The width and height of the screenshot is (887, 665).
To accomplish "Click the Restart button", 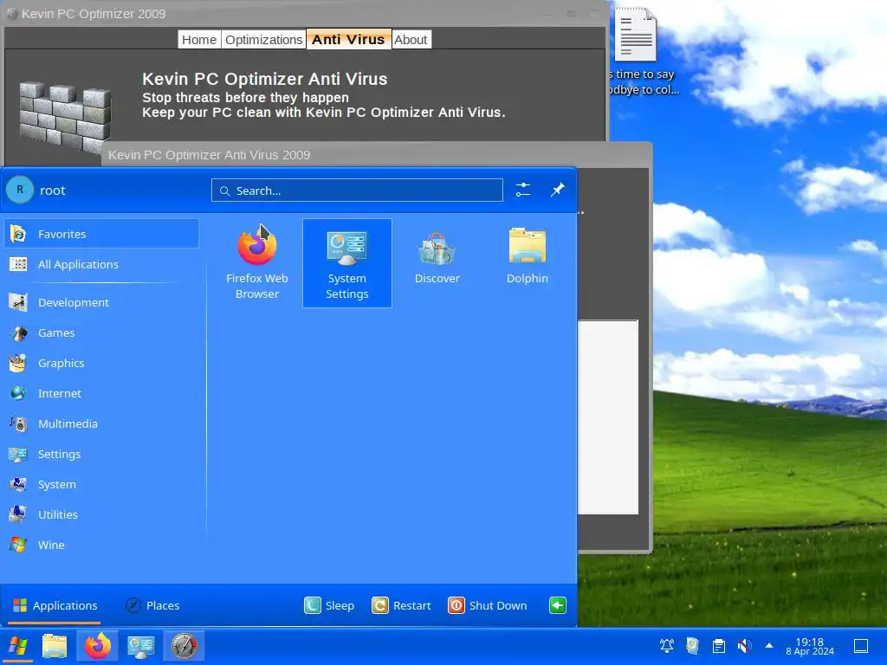I will tap(401, 605).
